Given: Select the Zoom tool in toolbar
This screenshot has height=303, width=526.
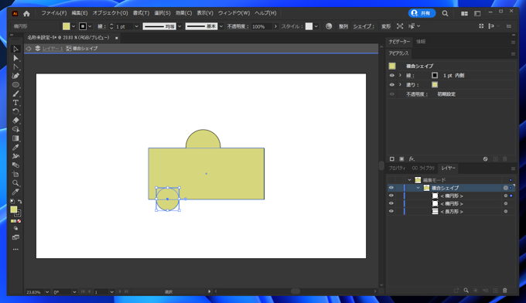Looking at the screenshot, I should [x=15, y=183].
